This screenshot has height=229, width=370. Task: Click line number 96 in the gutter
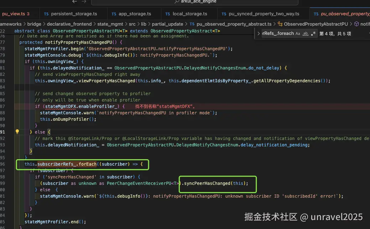2,164
